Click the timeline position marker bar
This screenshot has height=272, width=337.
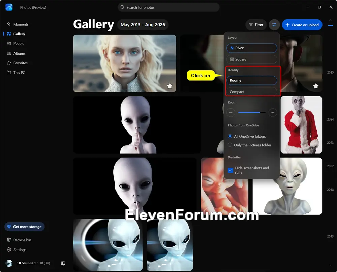pos(330,26)
